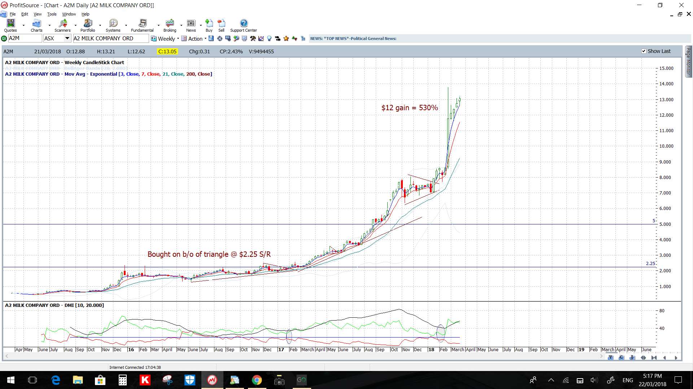This screenshot has width=693, height=389.
Task: Open the Action dropdown menu
Action: click(x=194, y=39)
